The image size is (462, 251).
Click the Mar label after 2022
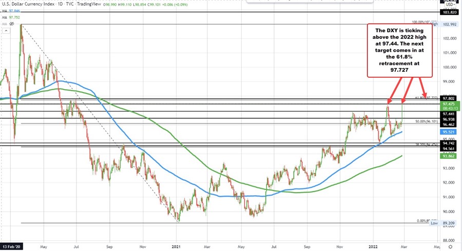pos(404,247)
